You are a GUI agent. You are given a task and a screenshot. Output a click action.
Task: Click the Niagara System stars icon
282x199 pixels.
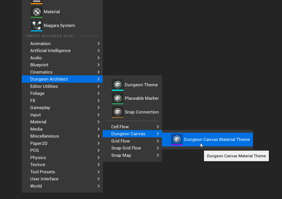(36, 25)
